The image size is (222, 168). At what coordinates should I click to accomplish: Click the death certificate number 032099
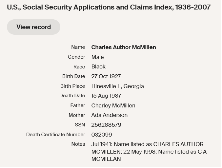tap(102, 135)
